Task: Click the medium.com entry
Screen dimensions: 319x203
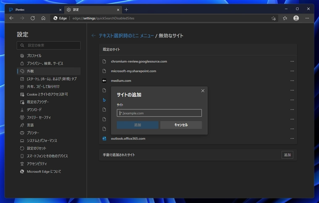Action: click(x=121, y=81)
